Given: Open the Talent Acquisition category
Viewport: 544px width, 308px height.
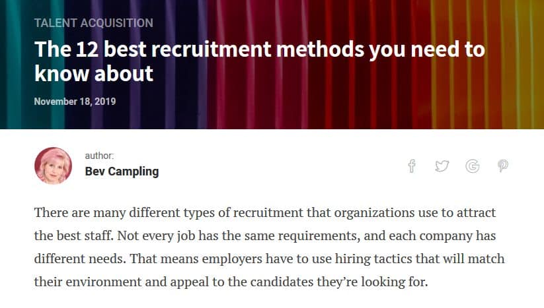Looking at the screenshot, I should [93, 23].
